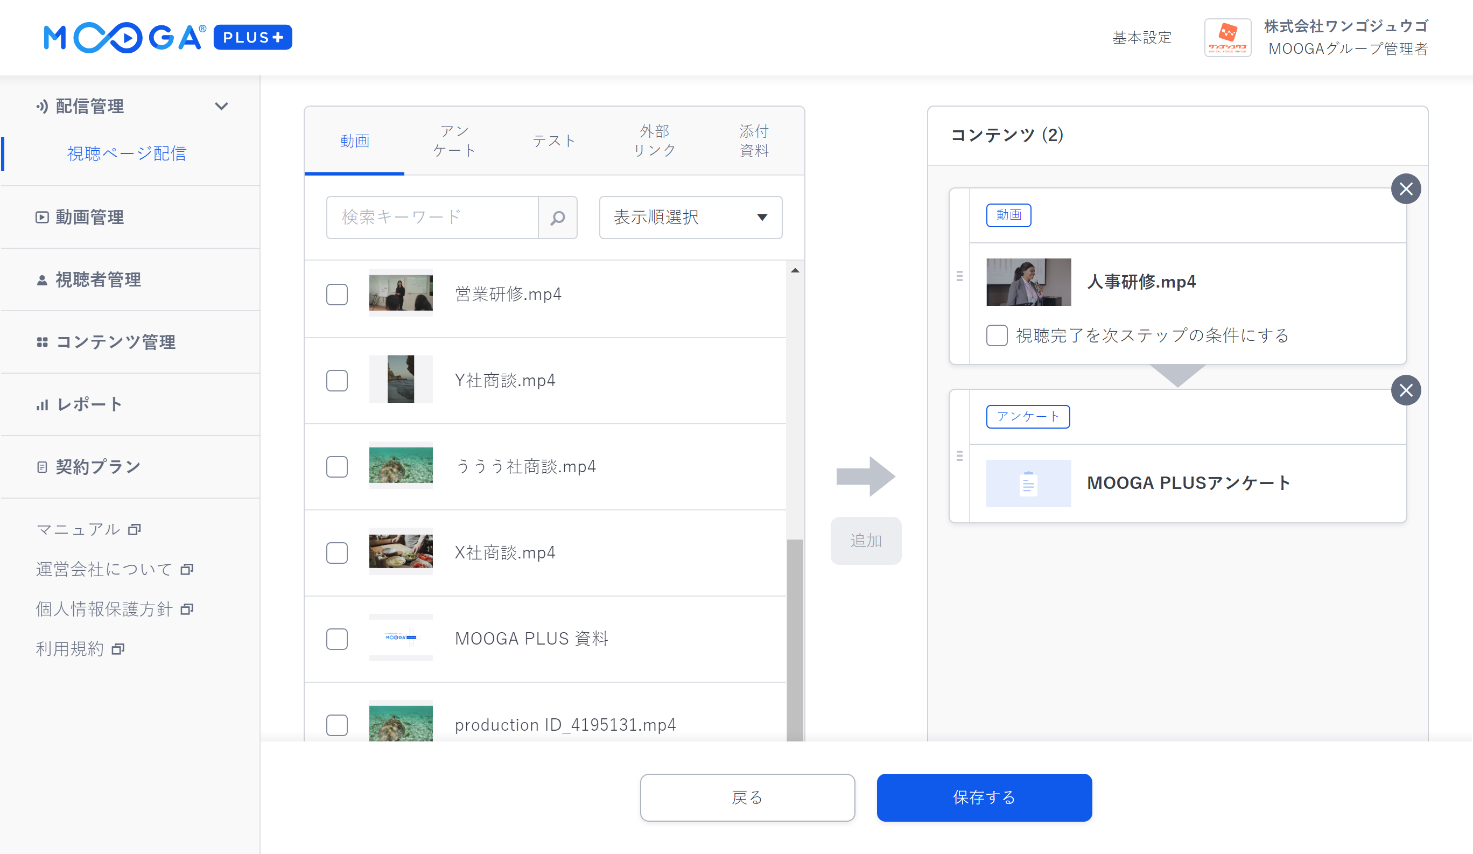Click the 保存する button
The height and width of the screenshot is (854, 1473).
(984, 797)
